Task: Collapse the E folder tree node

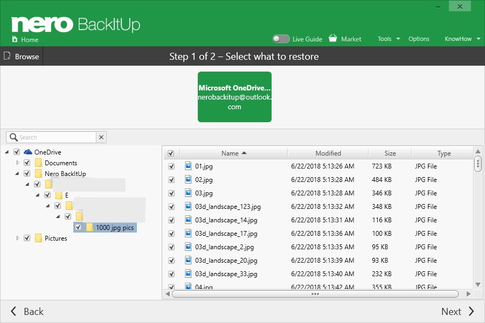Action: 37,195
